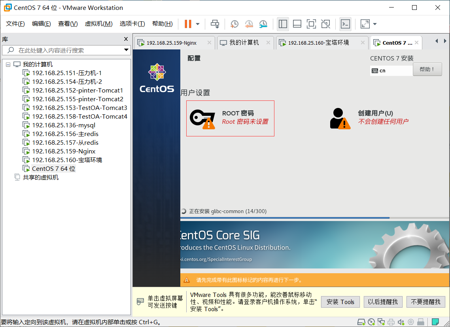Close the 库 library panel
This screenshot has height=327, width=450.
click(x=126, y=39)
